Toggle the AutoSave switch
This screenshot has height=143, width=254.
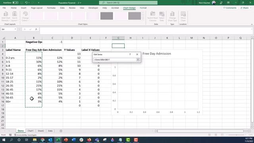(15, 3)
